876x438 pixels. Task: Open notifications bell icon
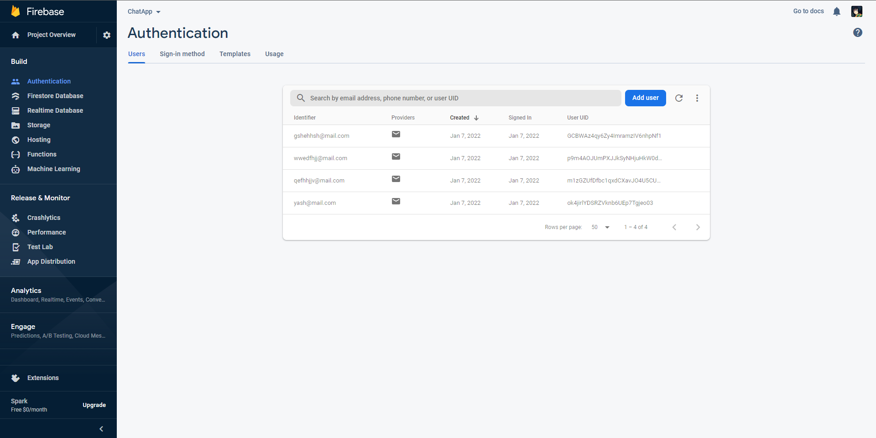tap(837, 11)
